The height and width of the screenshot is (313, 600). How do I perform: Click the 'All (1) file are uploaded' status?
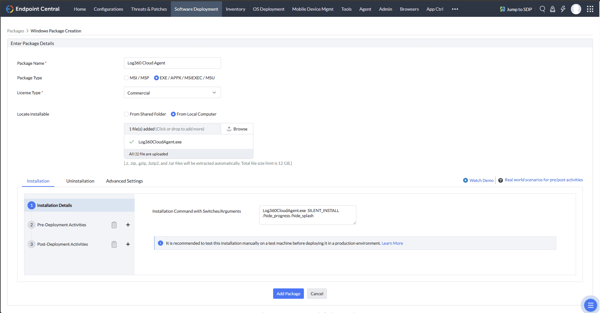pos(149,154)
